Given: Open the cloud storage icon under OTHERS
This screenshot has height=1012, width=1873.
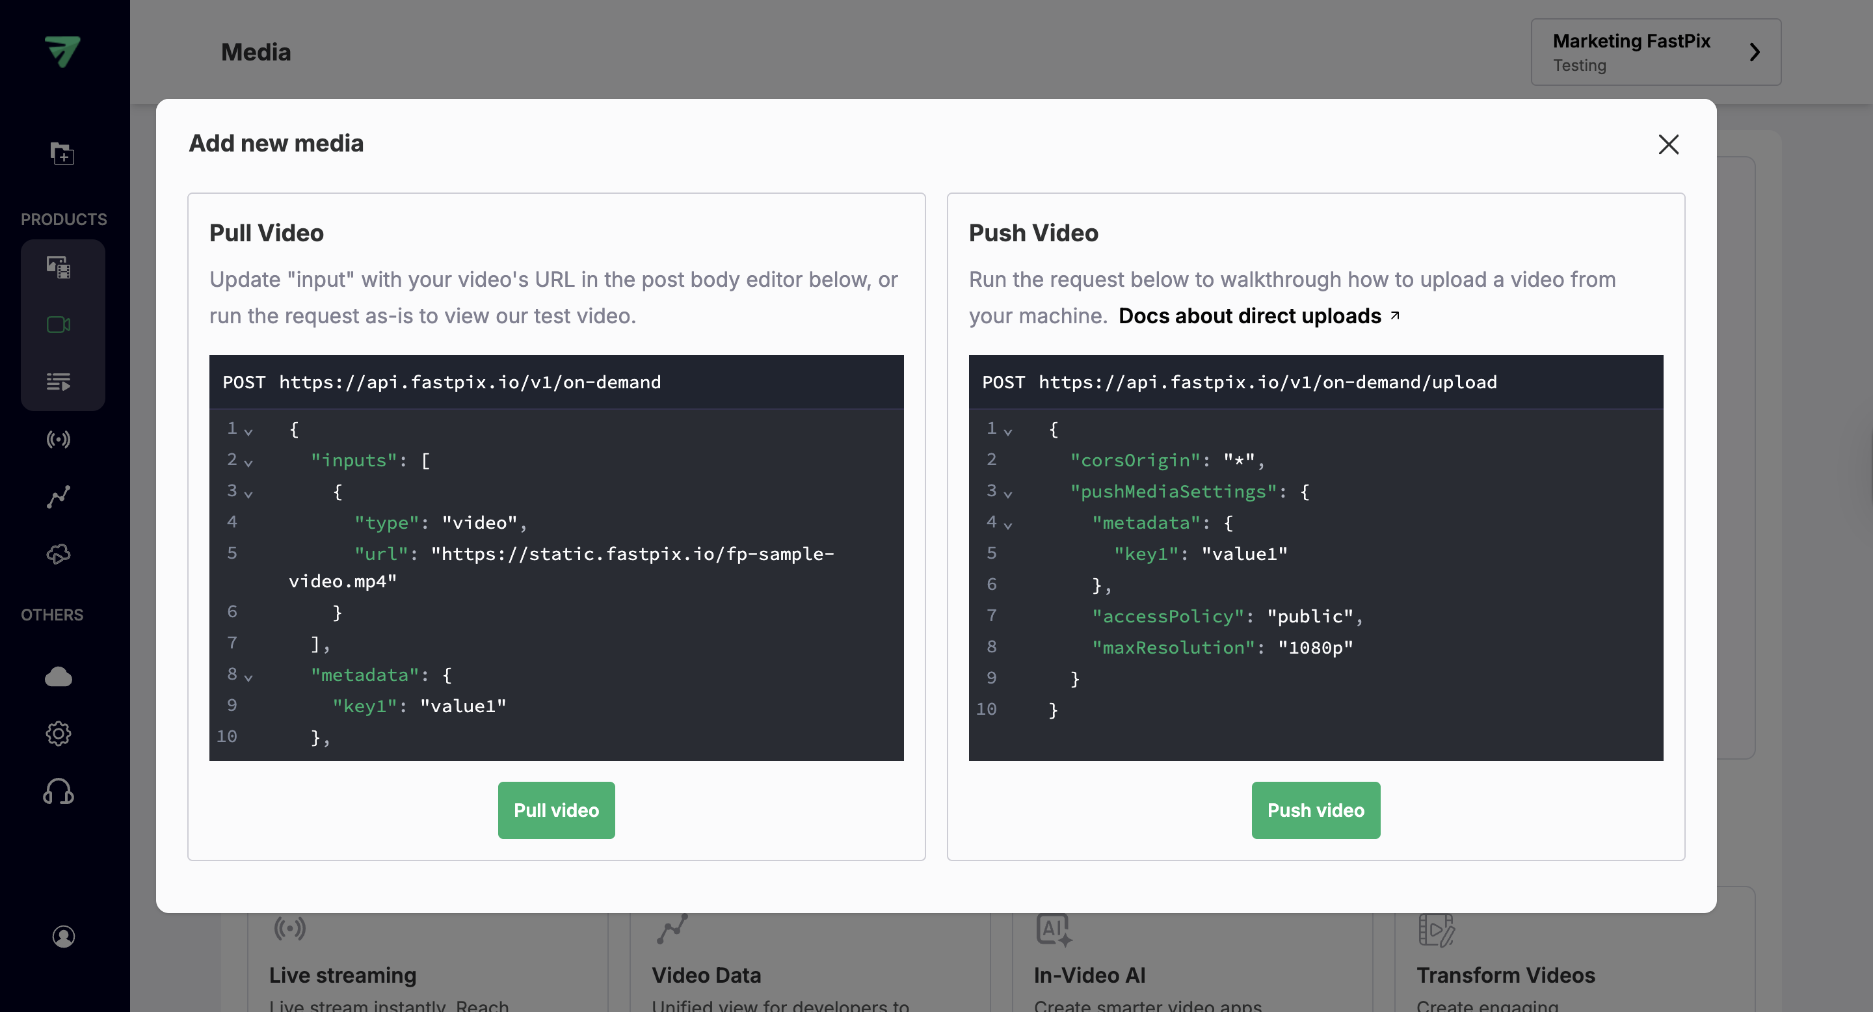Looking at the screenshot, I should coord(58,677).
